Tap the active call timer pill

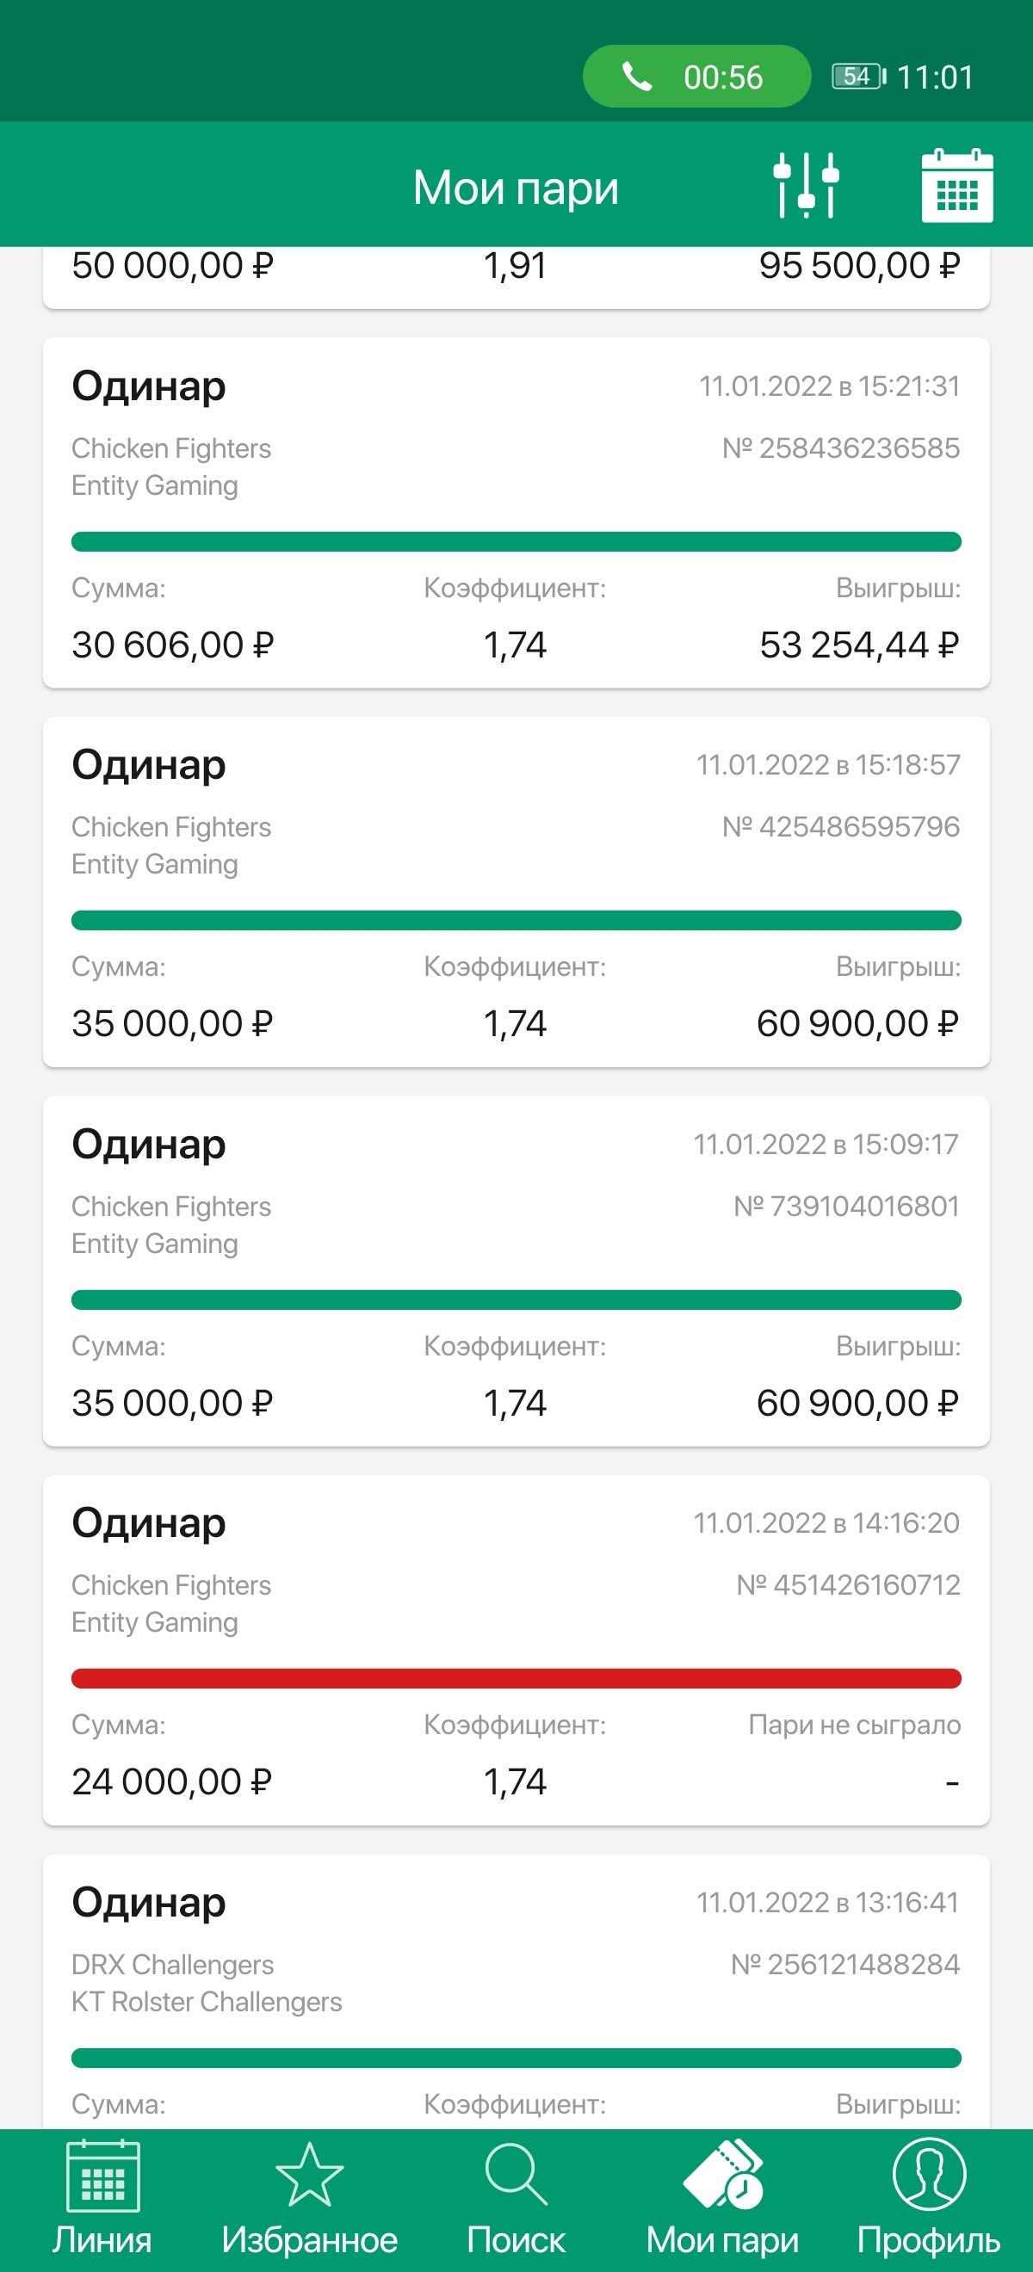[x=696, y=77]
